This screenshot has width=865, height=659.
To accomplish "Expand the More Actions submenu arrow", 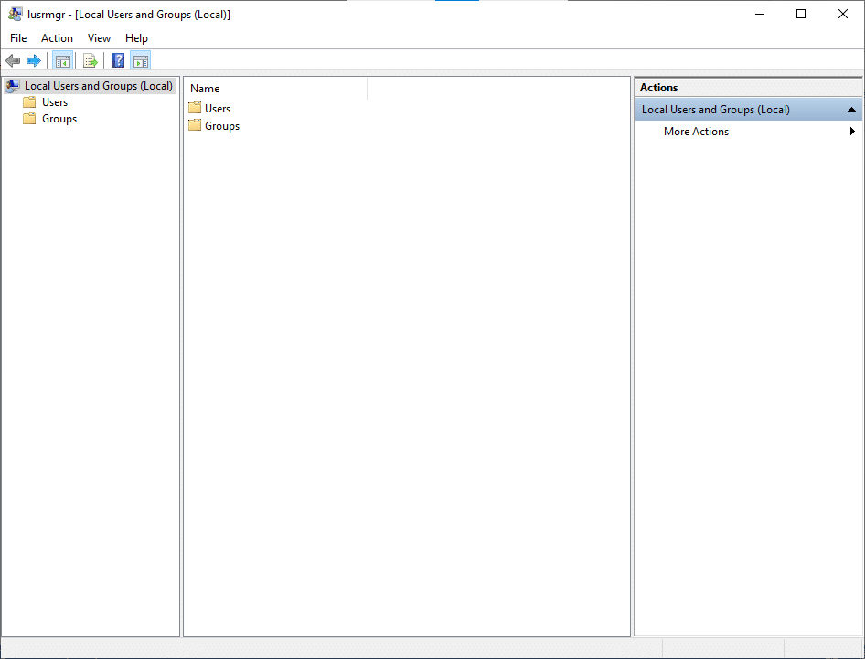I will [x=852, y=132].
